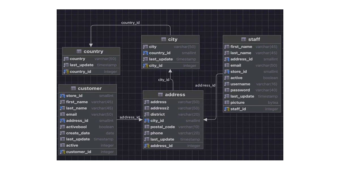Viewport: 340px width, 170px height.
Task: Select the address table title
Action: [x=175, y=95]
